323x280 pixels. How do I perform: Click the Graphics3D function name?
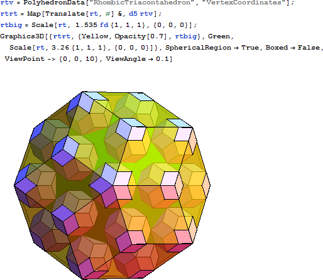click(22, 36)
